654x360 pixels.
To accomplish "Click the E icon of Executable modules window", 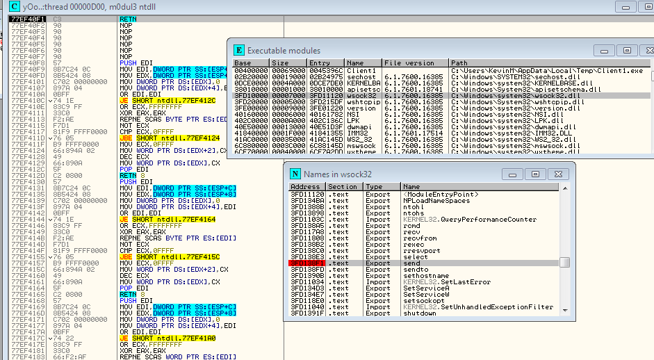I will coord(238,50).
